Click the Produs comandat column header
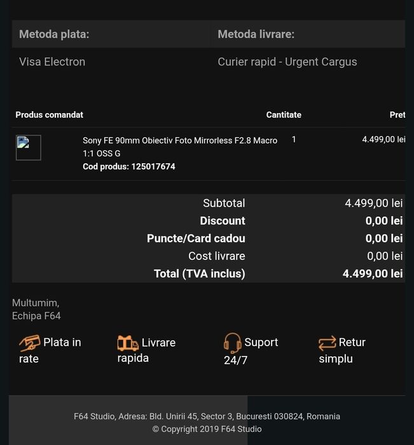 pos(50,115)
